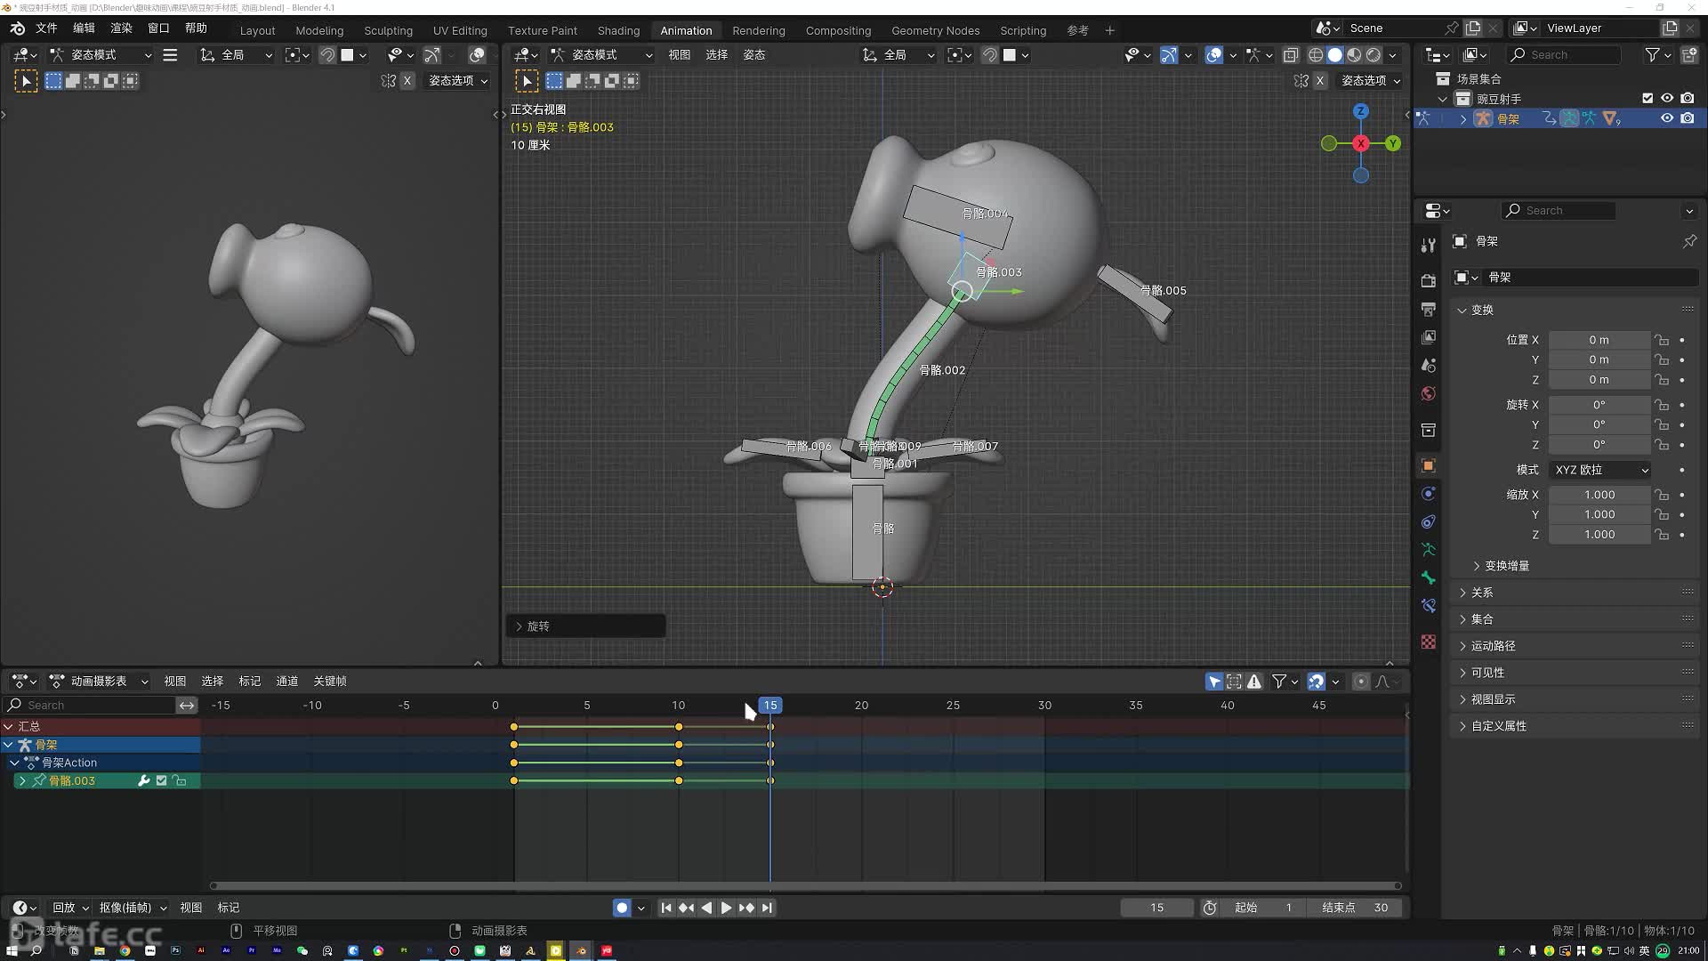Open the Object Constraints properties tab
Viewport: 1708px width, 961px height.
[1428, 522]
